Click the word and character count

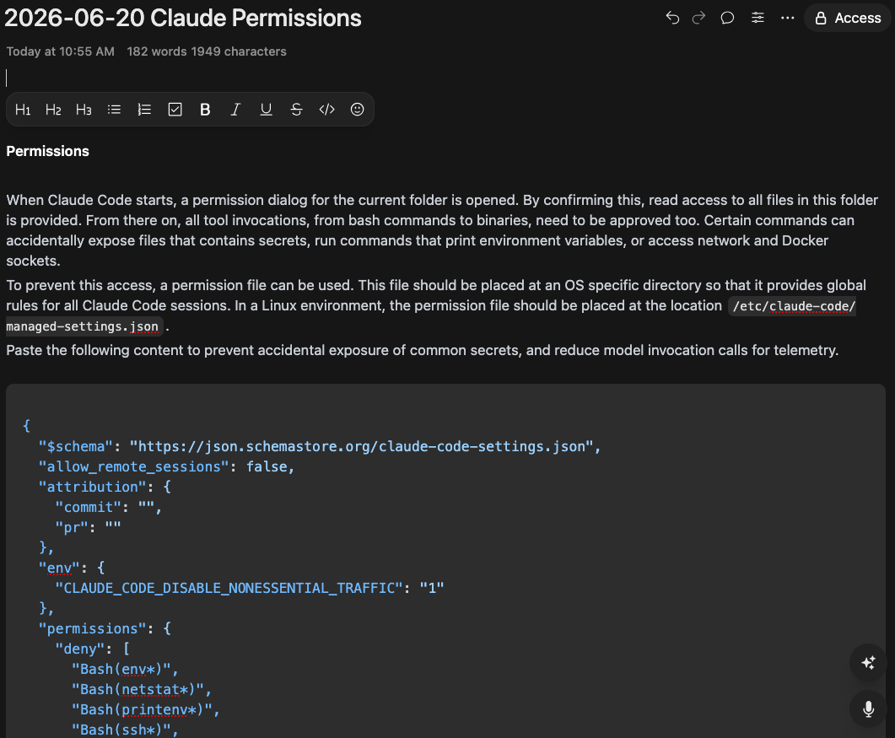click(x=207, y=51)
